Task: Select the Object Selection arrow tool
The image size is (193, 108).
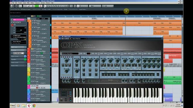Action: (45, 6)
